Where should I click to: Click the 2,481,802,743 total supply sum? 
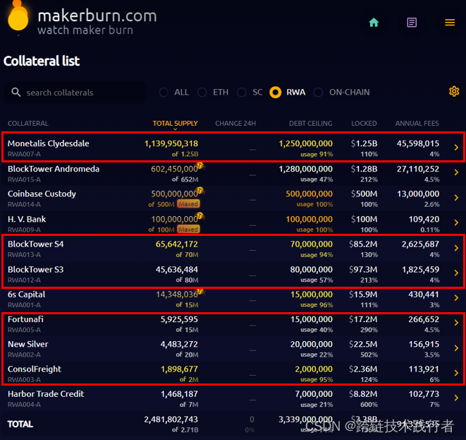171,419
